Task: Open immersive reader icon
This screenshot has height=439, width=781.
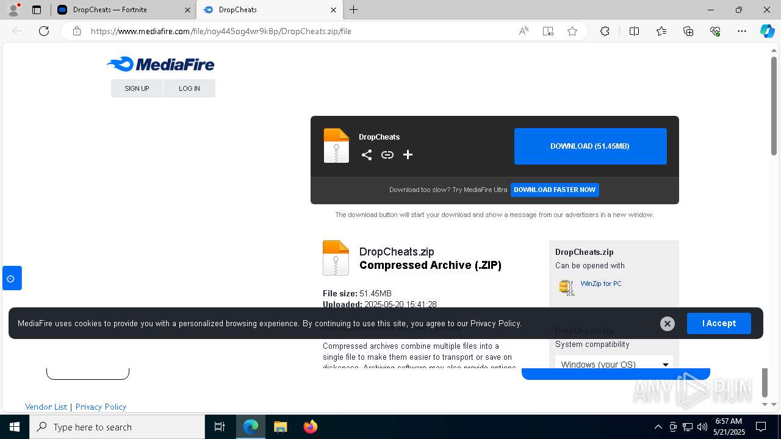Action: pyautogui.click(x=548, y=31)
